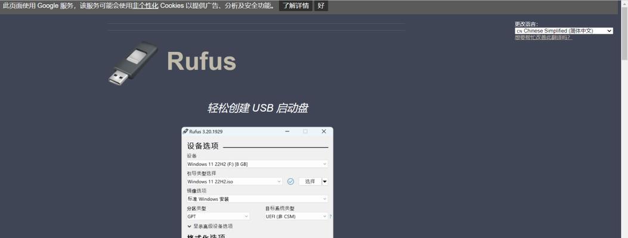Viewport: 628px width, 238px height.
Task: Click the Rufus page heading
Action: (202, 61)
